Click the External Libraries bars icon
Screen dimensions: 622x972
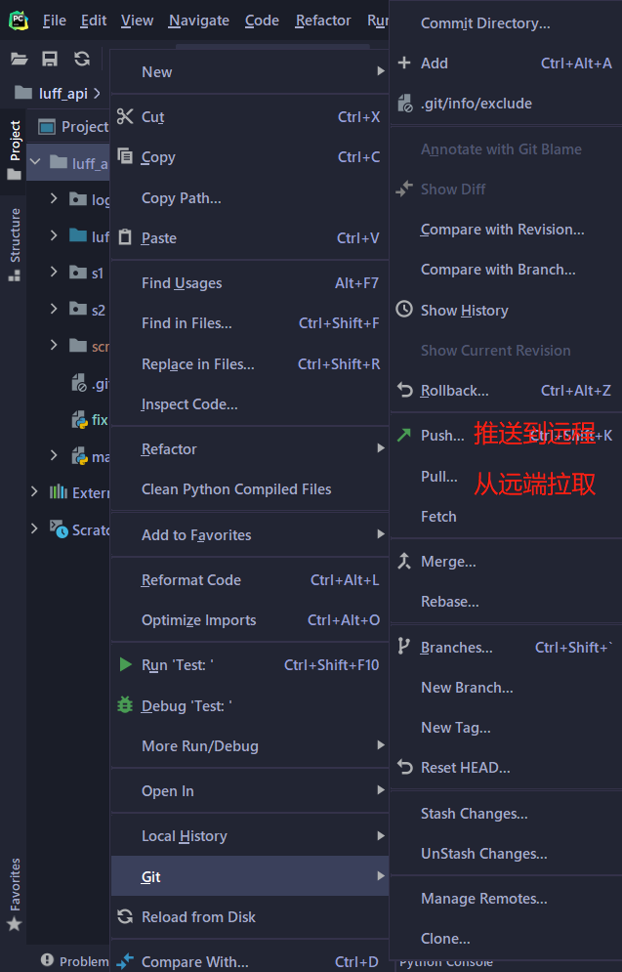pos(59,492)
